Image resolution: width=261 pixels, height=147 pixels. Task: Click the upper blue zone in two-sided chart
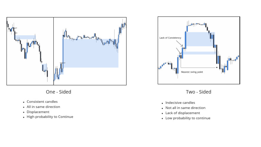[197, 39]
